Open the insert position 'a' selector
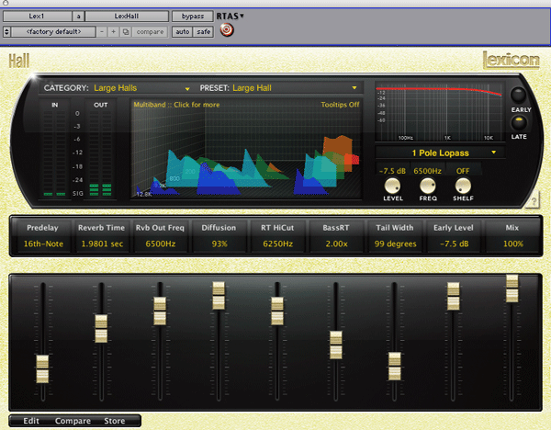 tap(78, 17)
